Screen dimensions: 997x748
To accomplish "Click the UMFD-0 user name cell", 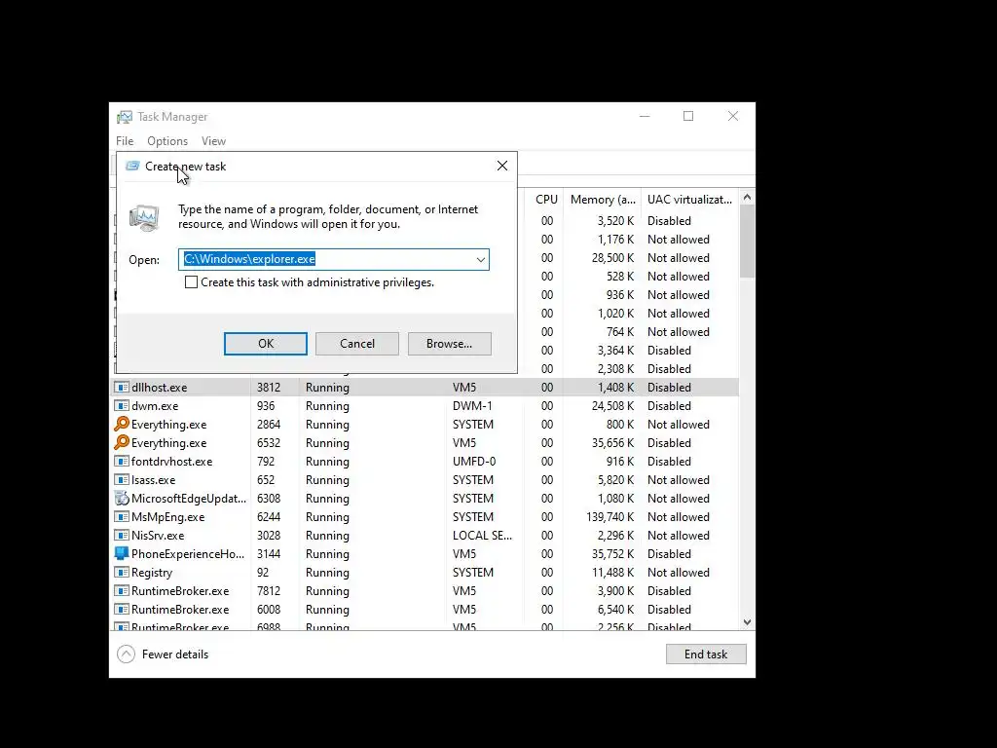I will [x=474, y=461].
